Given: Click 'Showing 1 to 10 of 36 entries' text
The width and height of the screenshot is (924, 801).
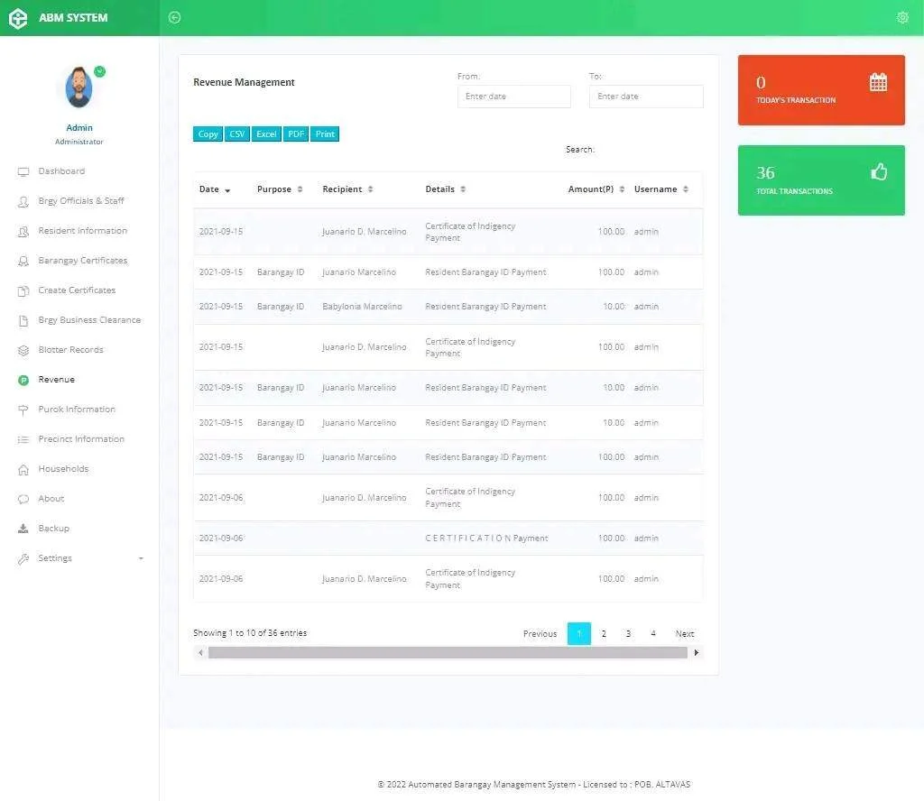Looking at the screenshot, I should pyautogui.click(x=250, y=633).
